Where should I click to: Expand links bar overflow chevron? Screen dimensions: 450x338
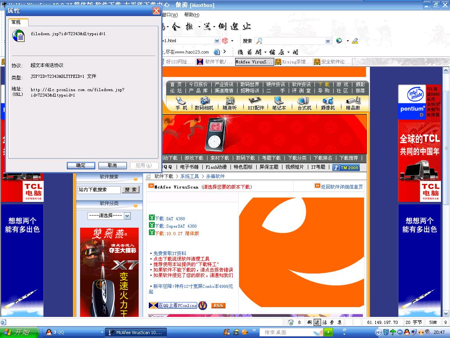click(225, 52)
